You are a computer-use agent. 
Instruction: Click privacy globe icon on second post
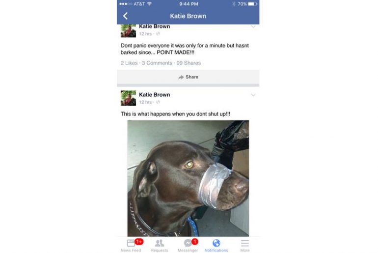tap(158, 102)
